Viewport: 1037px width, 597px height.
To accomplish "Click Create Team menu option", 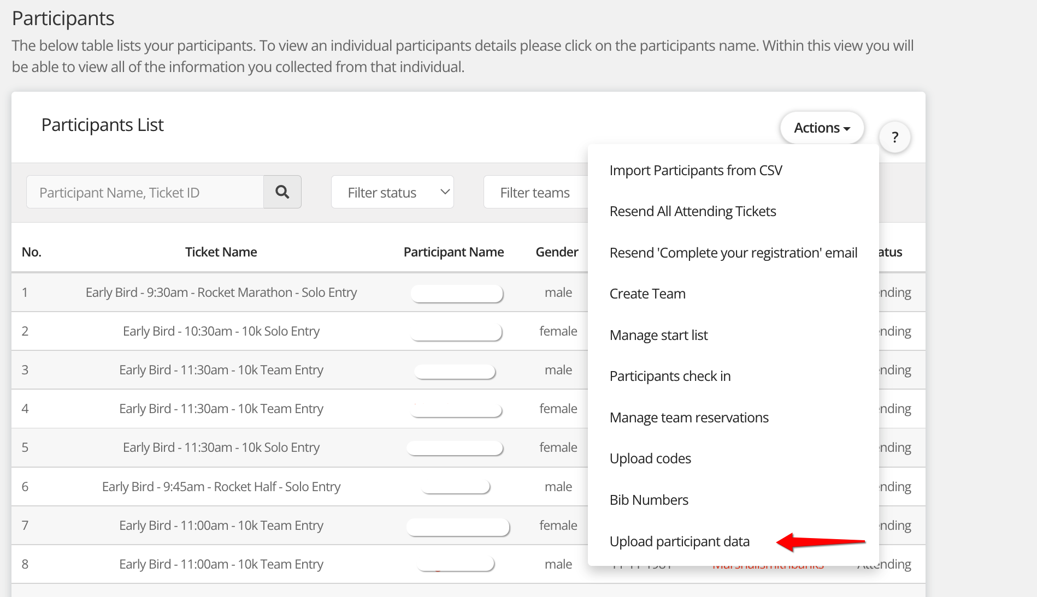I will coord(647,294).
